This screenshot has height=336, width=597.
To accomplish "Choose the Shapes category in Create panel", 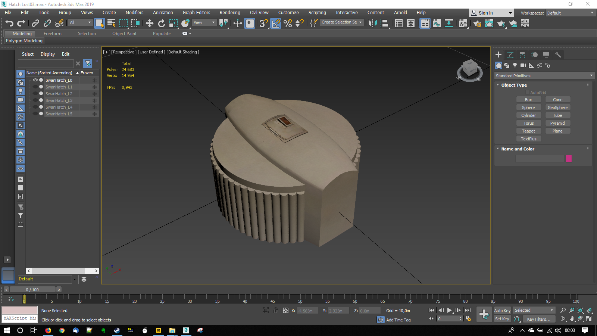I will tap(507, 65).
